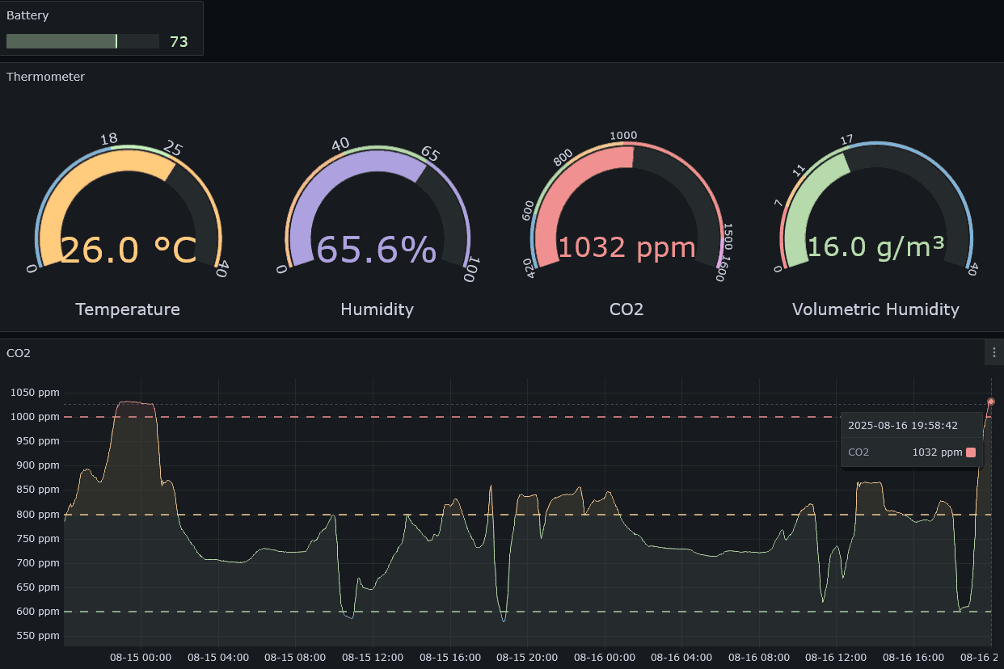
Task: Click the 08-15 12:00 x-axis label
Action: pyautogui.click(x=372, y=658)
